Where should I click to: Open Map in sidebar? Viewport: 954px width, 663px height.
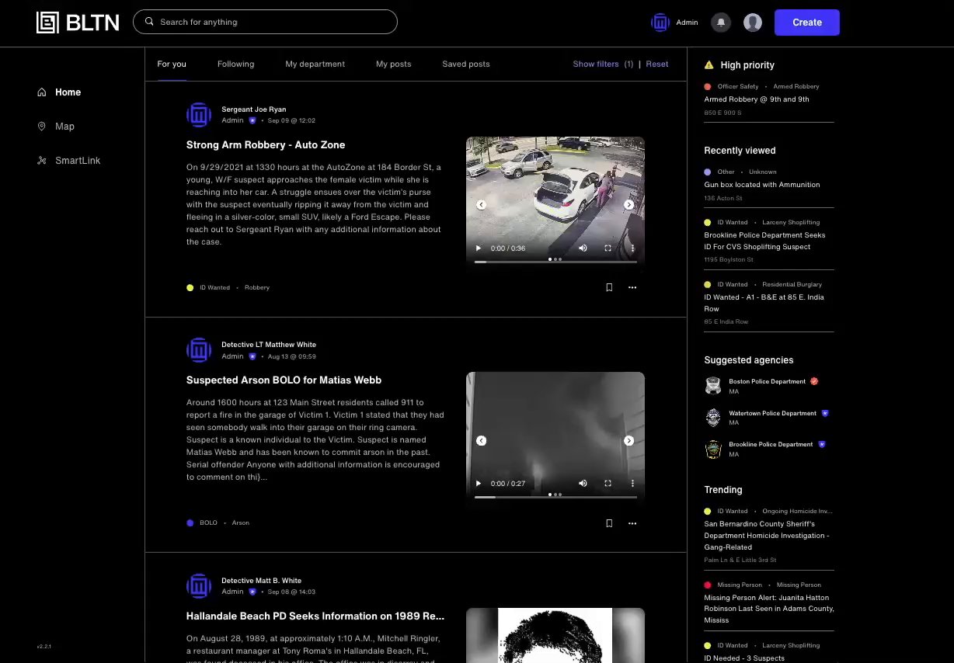(64, 127)
